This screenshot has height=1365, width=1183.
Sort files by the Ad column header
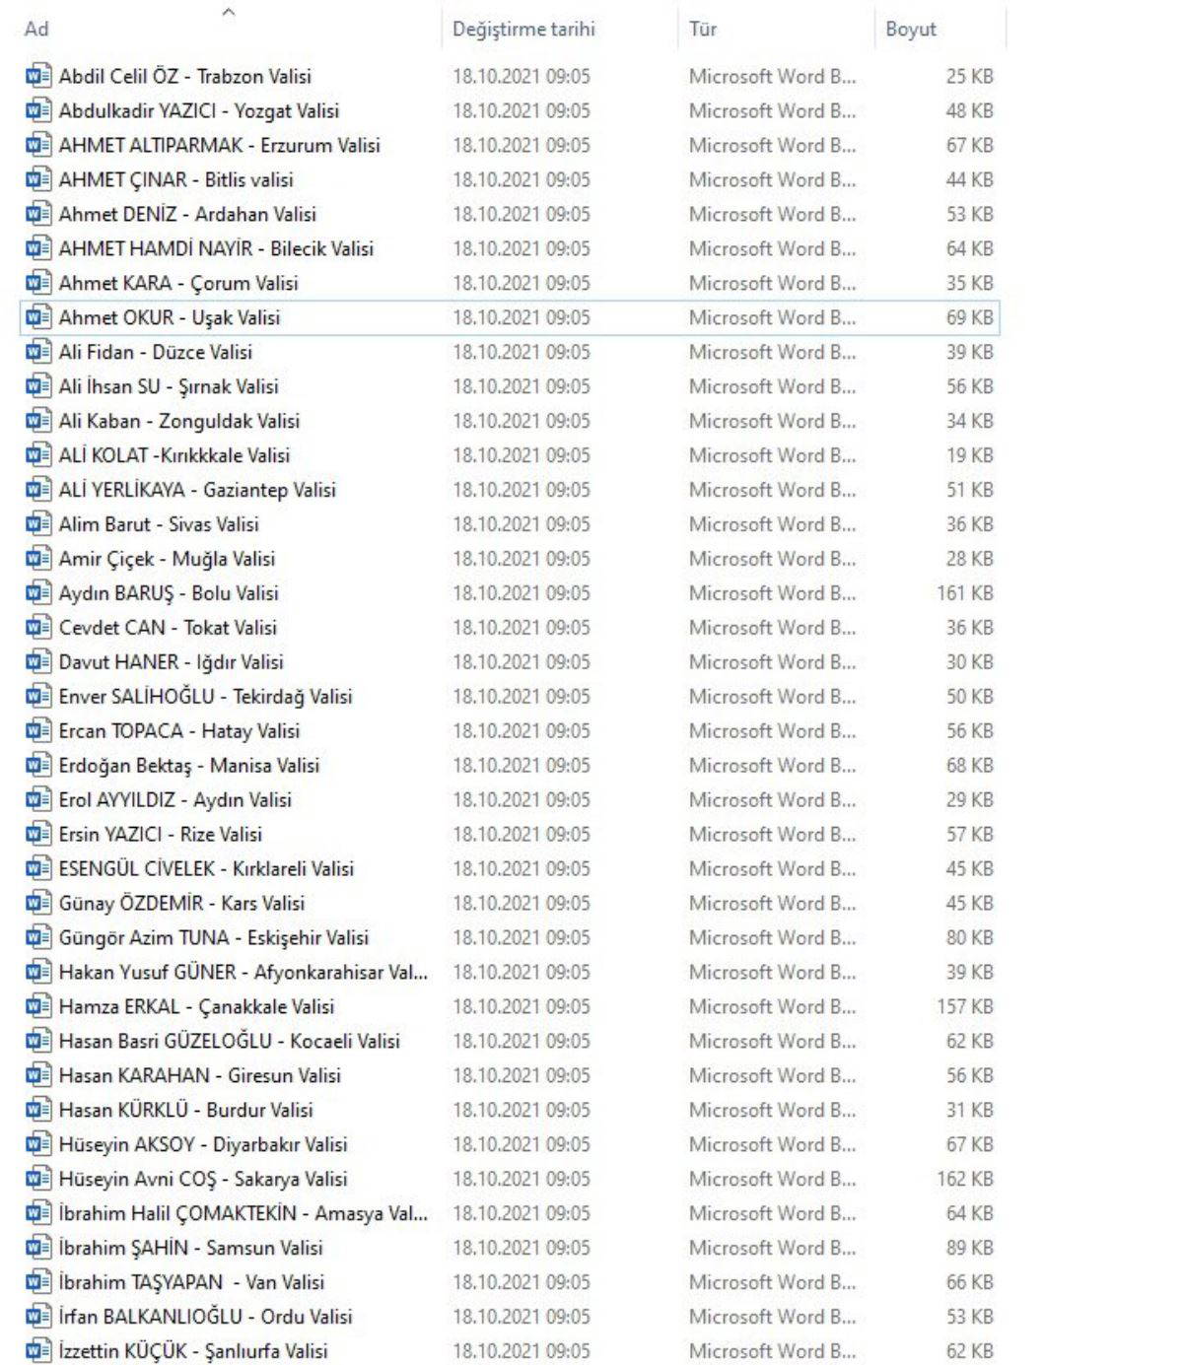tap(36, 29)
